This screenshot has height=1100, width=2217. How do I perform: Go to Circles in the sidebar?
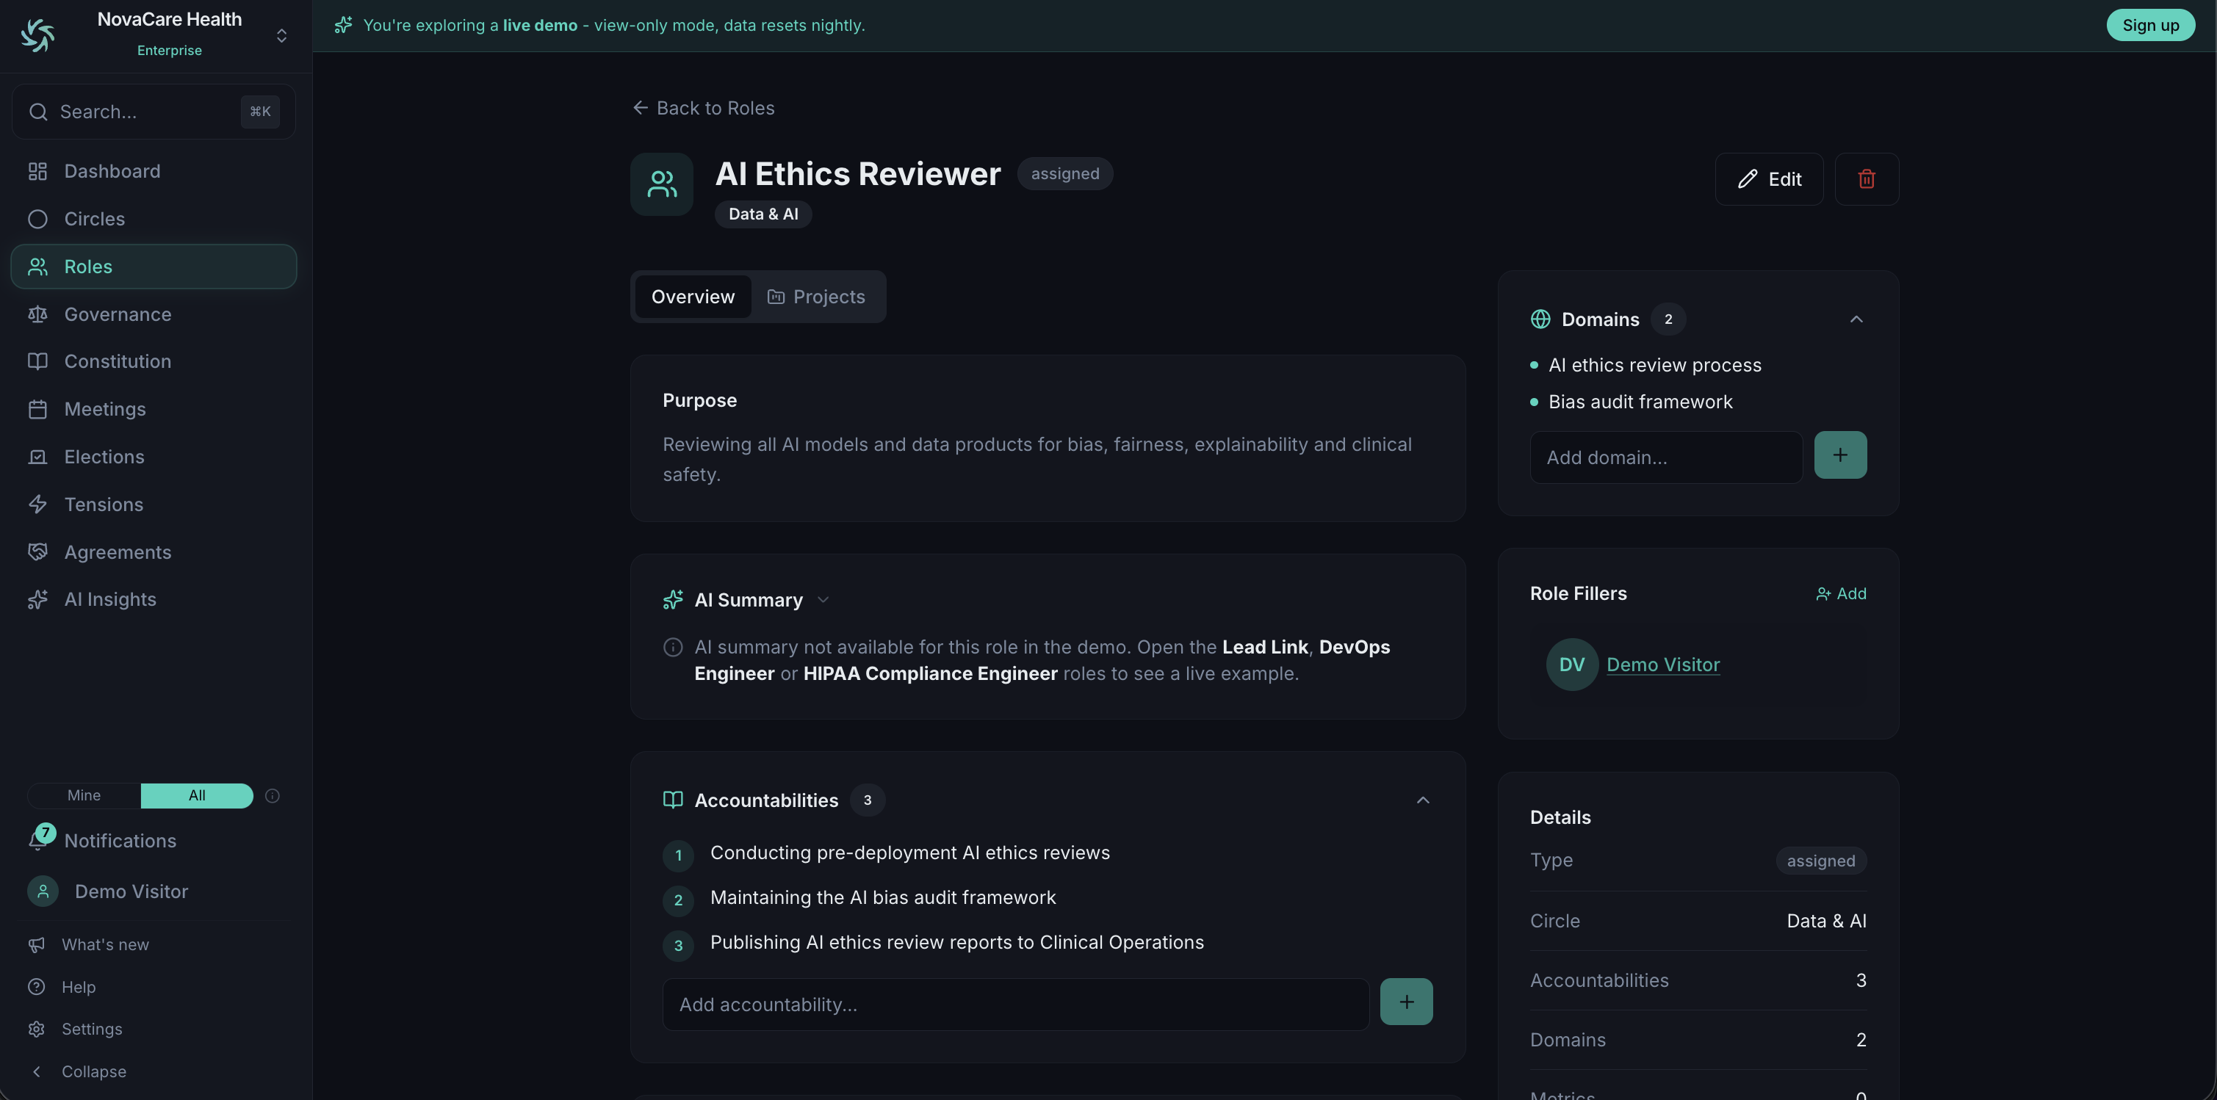tap(154, 218)
